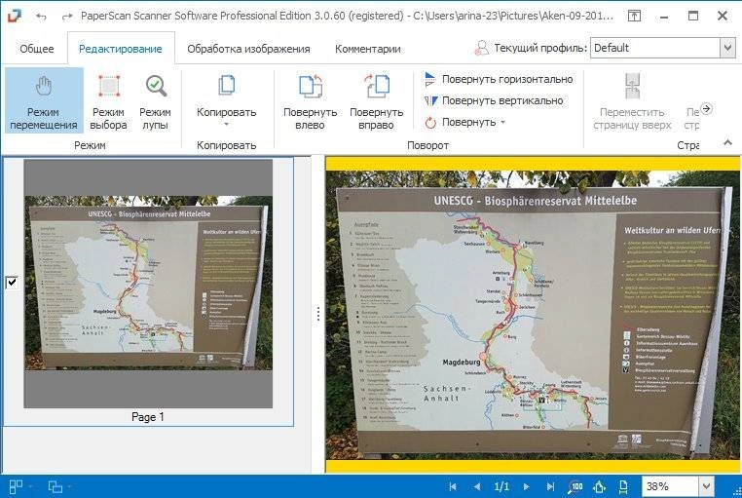This screenshot has width=742, height=498.
Task: Select the selection mode tool (Режим выбора)
Action: click(x=108, y=100)
